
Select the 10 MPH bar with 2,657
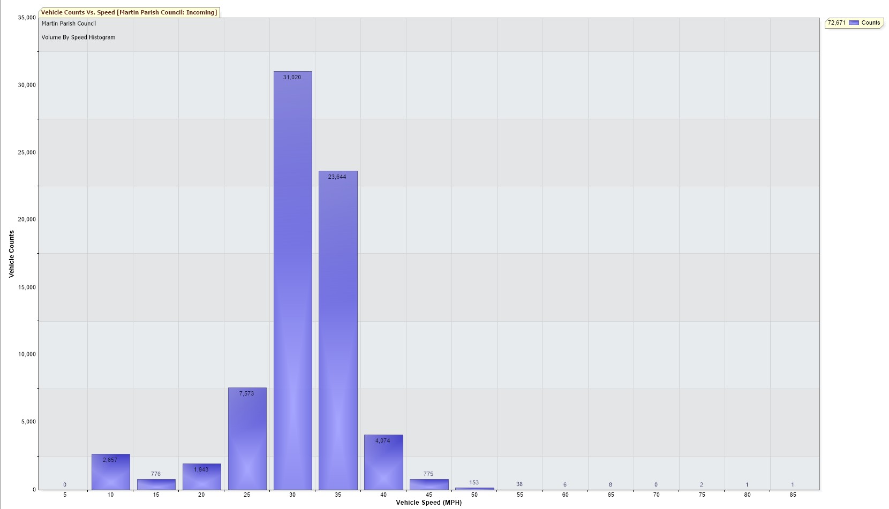110,473
